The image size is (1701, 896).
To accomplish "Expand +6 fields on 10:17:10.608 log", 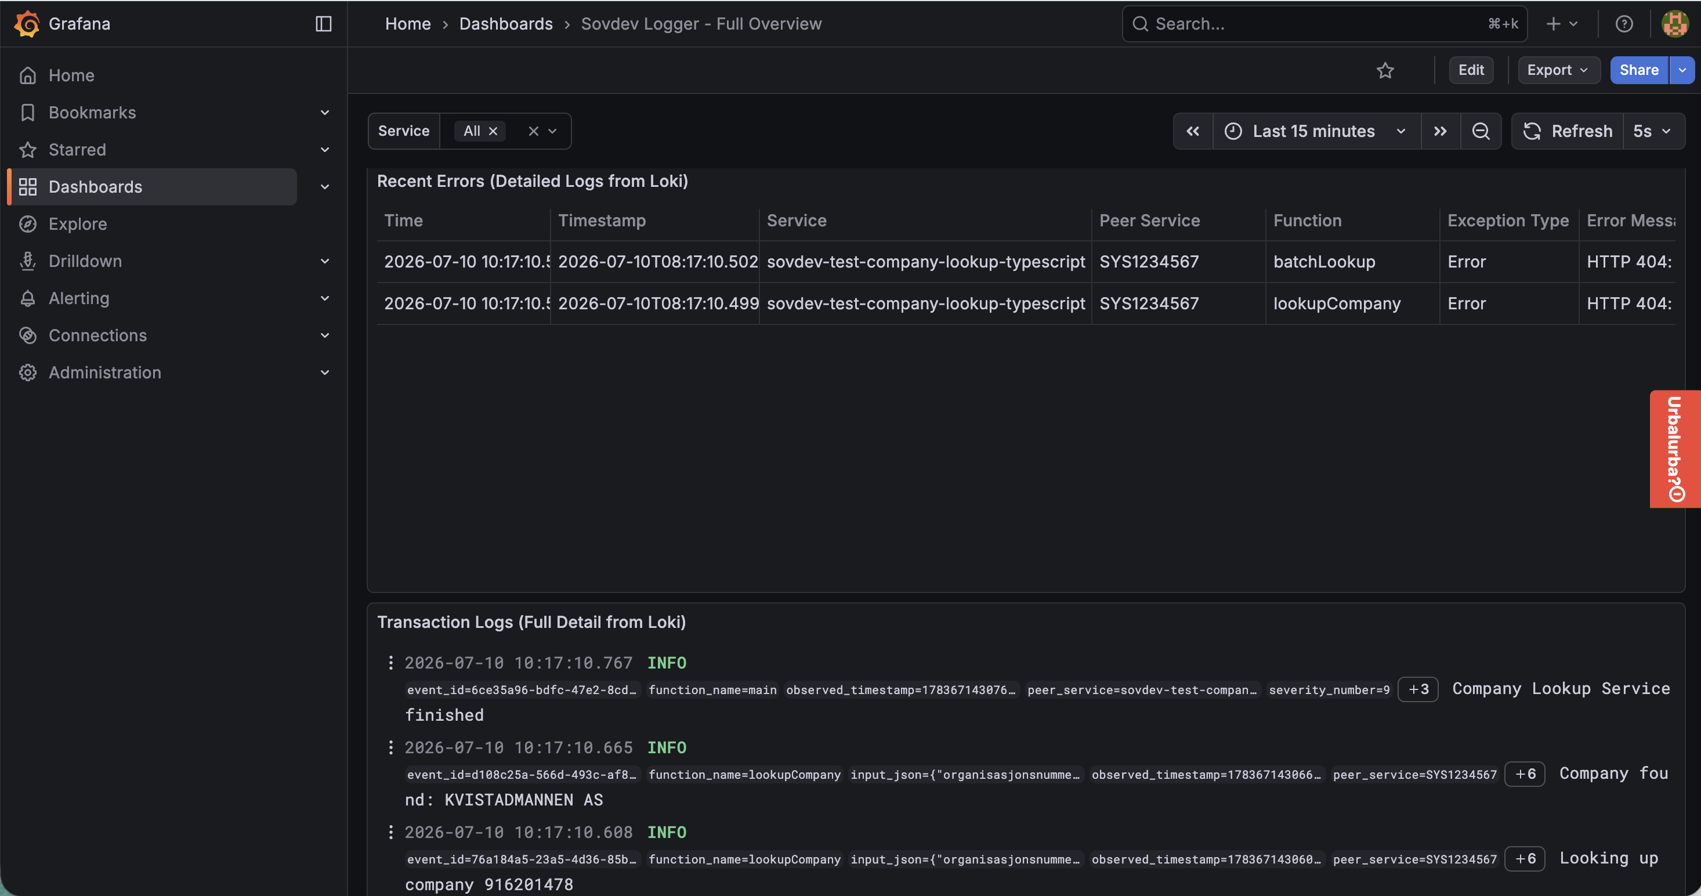I will [x=1525, y=858].
